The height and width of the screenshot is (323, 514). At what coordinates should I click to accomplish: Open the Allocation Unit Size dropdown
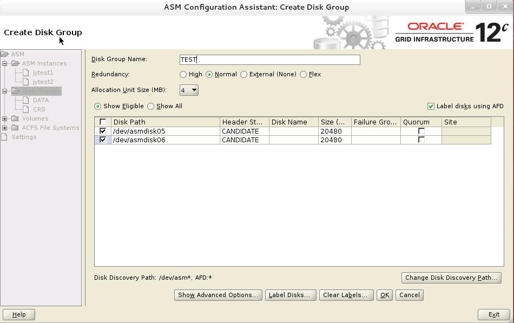[189, 90]
